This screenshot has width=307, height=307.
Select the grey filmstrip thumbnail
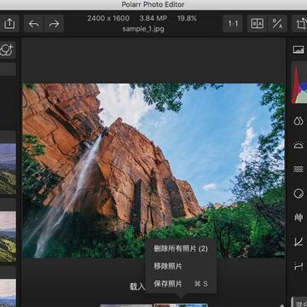click(126, 305)
